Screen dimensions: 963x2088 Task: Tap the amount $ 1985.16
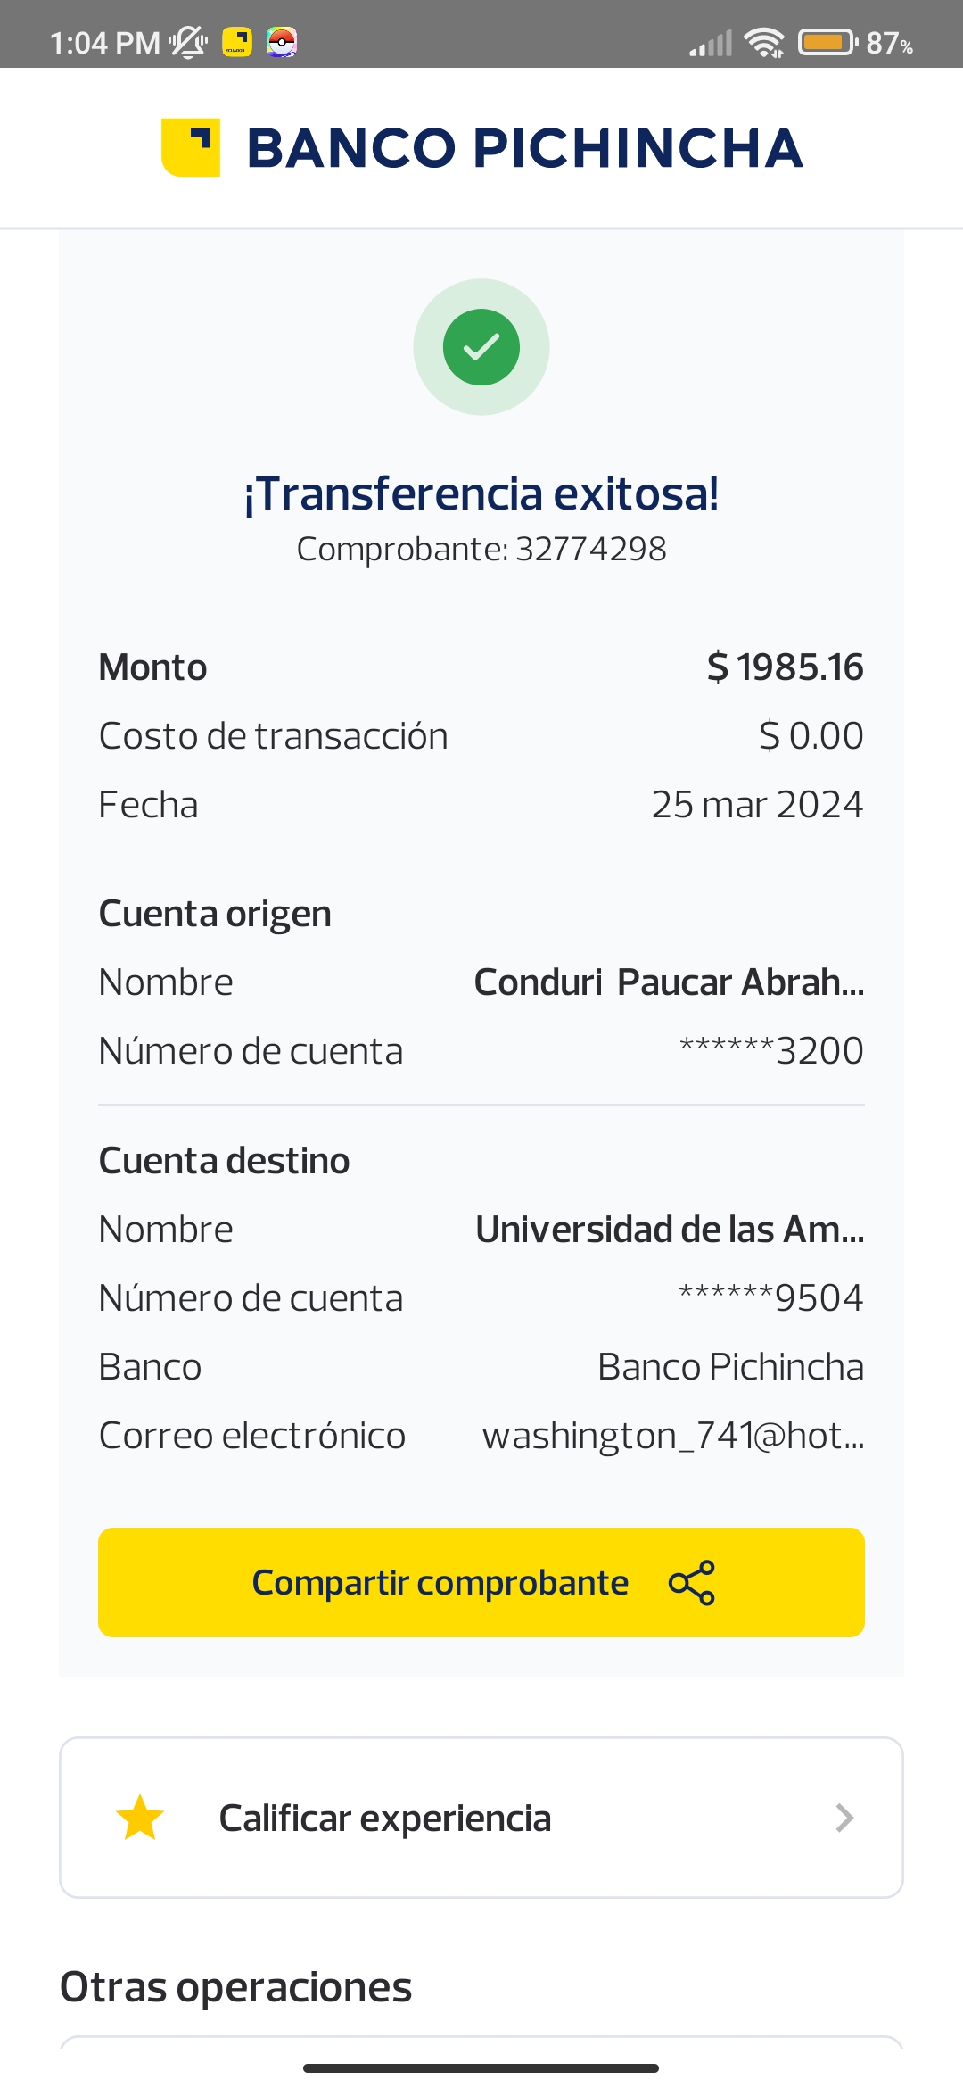pyautogui.click(x=785, y=667)
